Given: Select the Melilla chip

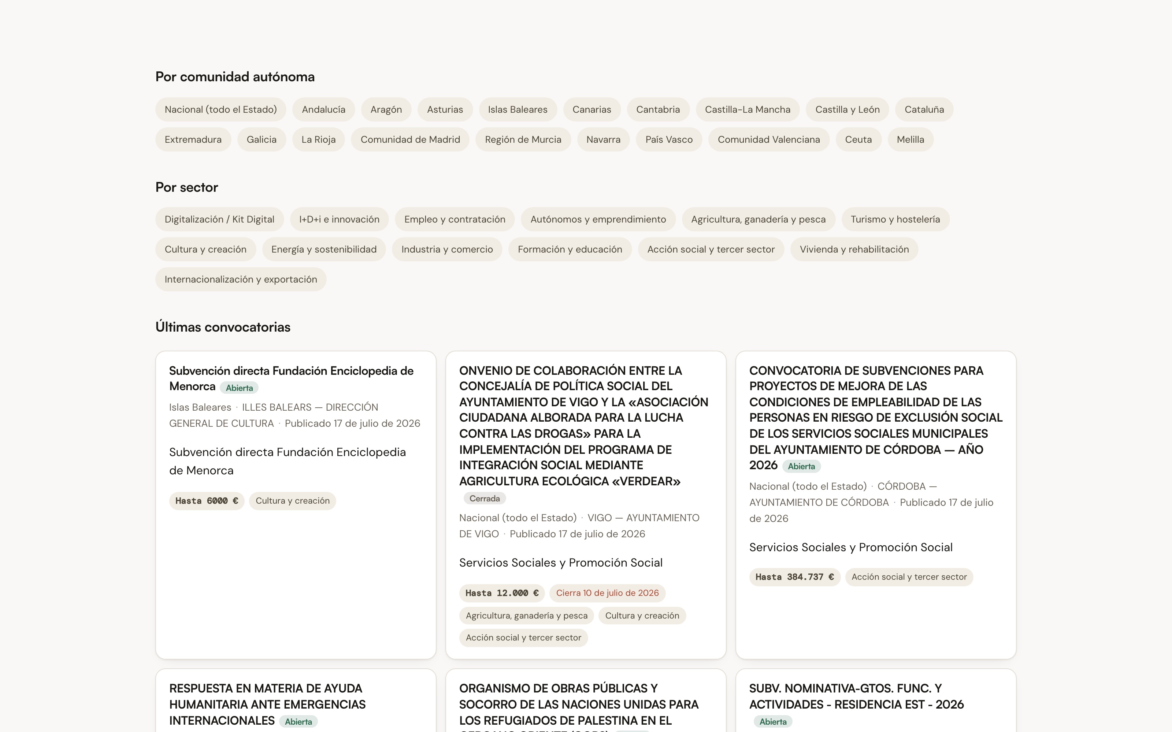Looking at the screenshot, I should [910, 139].
